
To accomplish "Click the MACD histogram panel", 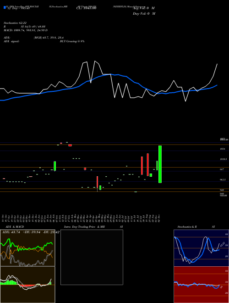I will [x=27, y=285].
